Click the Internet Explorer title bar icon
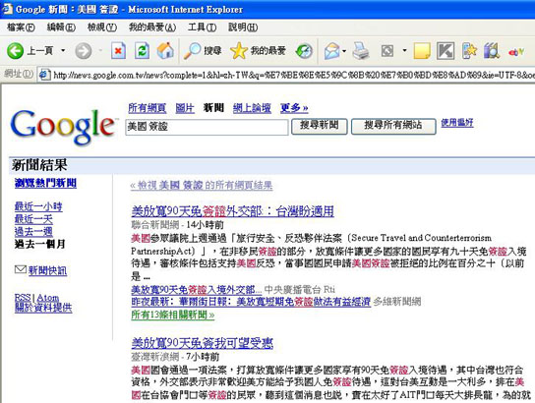The height and width of the screenshot is (403, 535). tap(7, 9)
